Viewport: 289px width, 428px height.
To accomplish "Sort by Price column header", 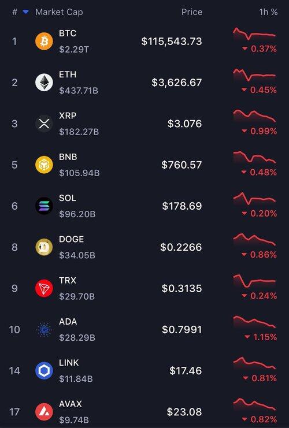I will (x=192, y=12).
